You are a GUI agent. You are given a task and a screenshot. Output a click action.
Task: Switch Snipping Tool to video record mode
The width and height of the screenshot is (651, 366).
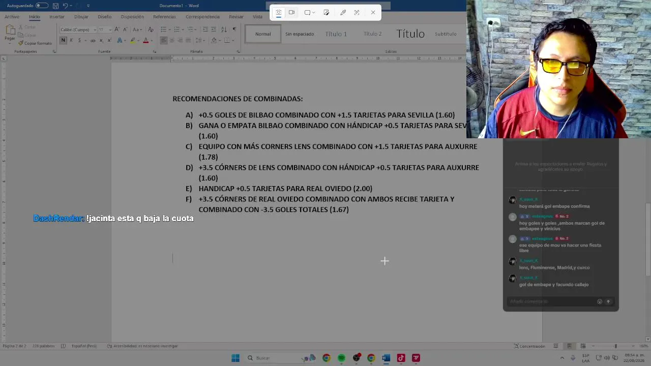292,13
